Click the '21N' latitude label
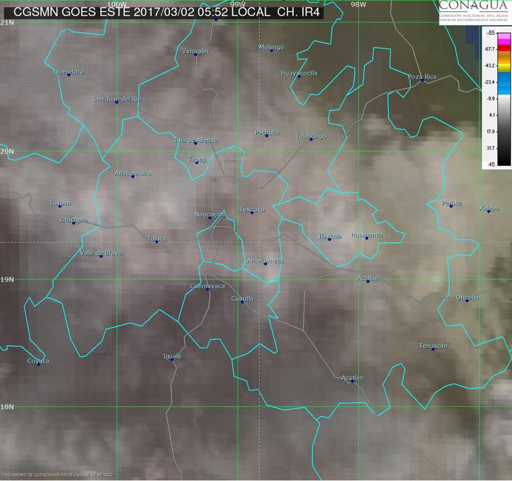The image size is (512, 481). tap(7, 23)
